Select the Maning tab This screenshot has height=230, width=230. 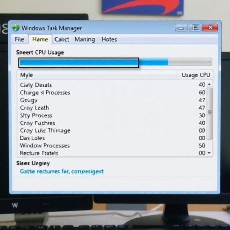pos(85,40)
